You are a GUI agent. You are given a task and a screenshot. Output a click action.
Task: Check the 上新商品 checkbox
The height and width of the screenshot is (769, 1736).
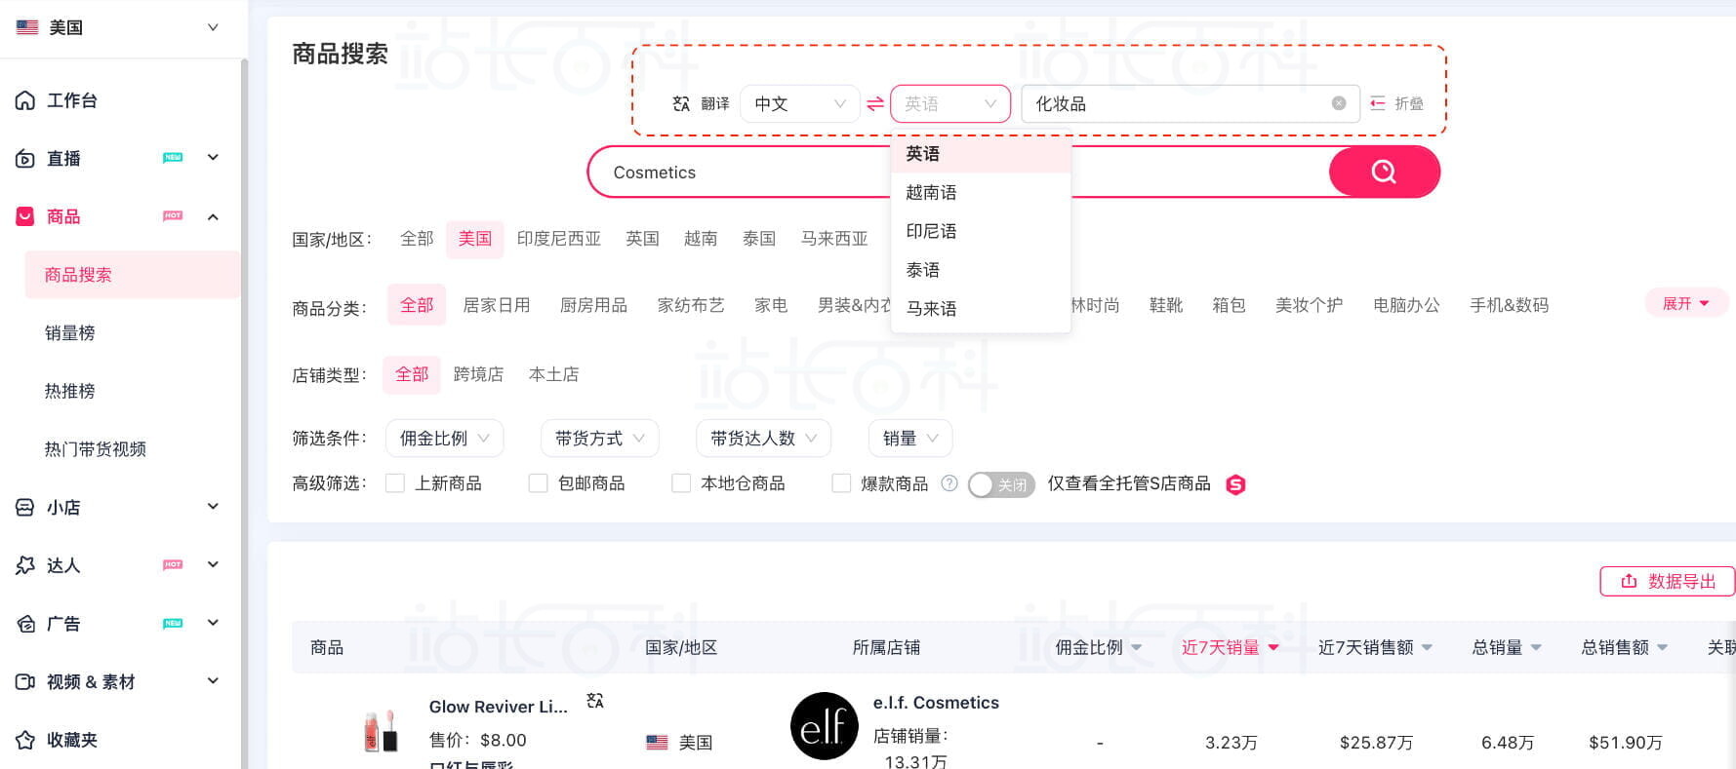[x=395, y=483]
